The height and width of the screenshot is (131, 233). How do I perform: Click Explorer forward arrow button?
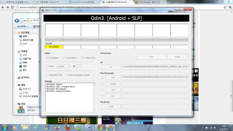click(x=21, y=21)
